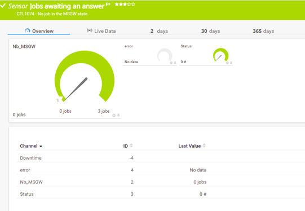This screenshot has width=305, height=211.
Task: Click the error gauge pin icon
Action: [175, 63]
